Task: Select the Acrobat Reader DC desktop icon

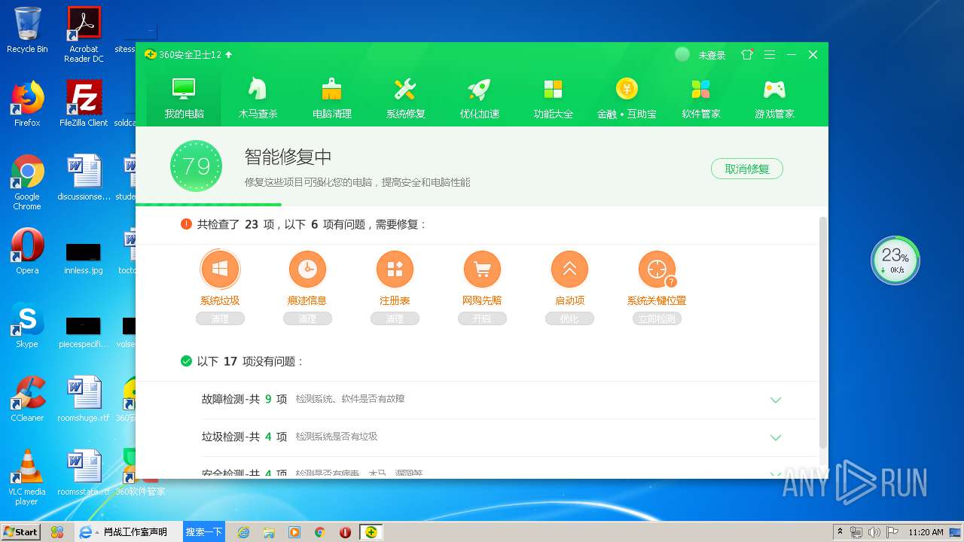Action: click(84, 35)
